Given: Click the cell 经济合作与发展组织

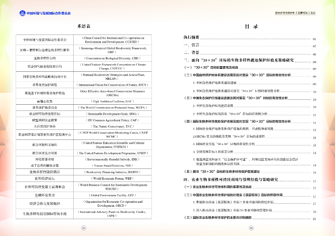Looking at the screenshot, I should coord(44,203).
